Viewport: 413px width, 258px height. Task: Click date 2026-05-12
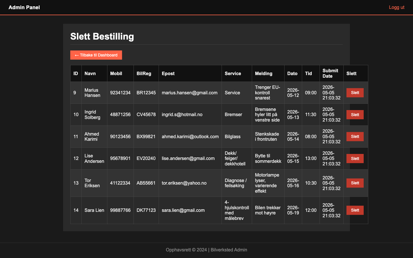[293, 93]
